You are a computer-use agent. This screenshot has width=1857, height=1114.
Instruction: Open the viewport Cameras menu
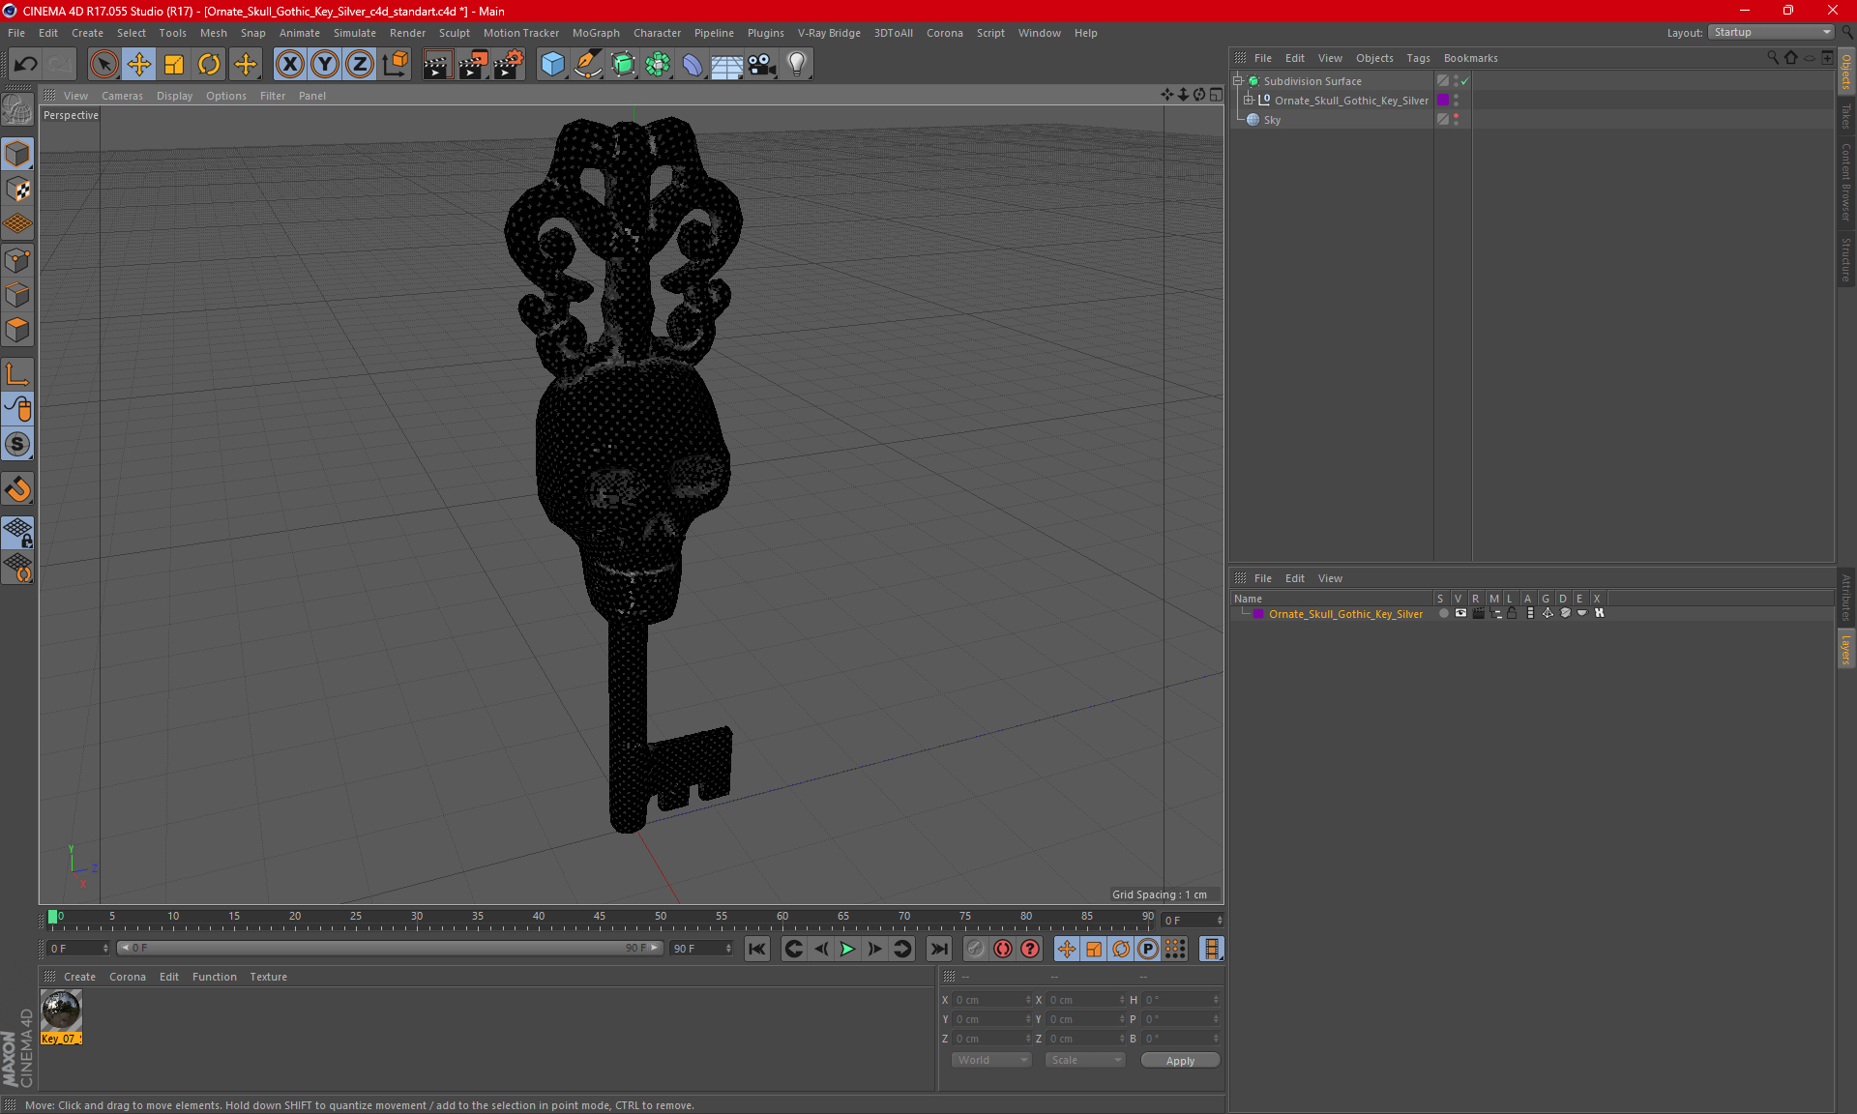click(x=122, y=96)
